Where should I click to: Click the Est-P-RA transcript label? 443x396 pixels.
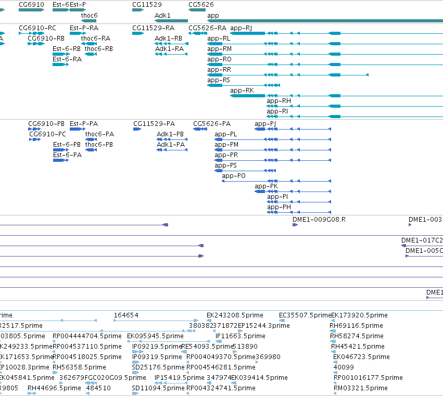tap(84, 28)
